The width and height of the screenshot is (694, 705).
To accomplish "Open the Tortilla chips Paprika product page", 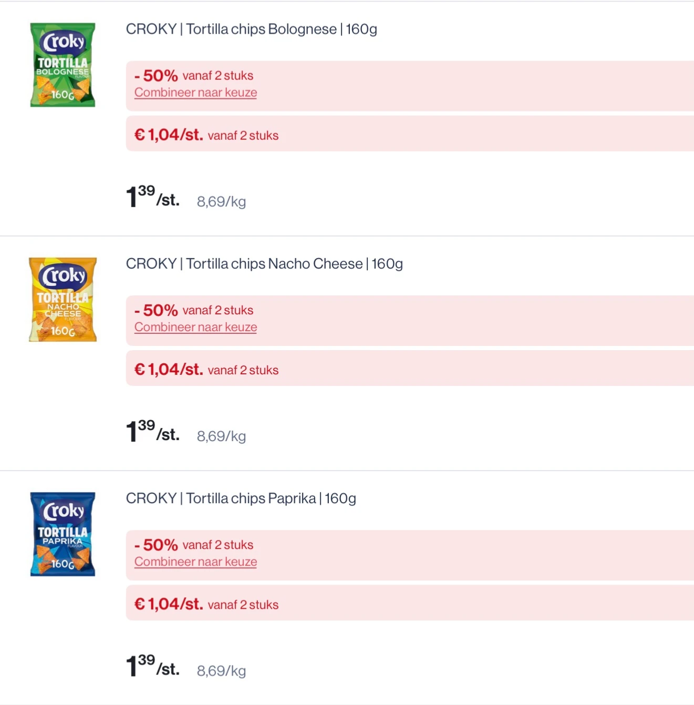I will point(241,498).
